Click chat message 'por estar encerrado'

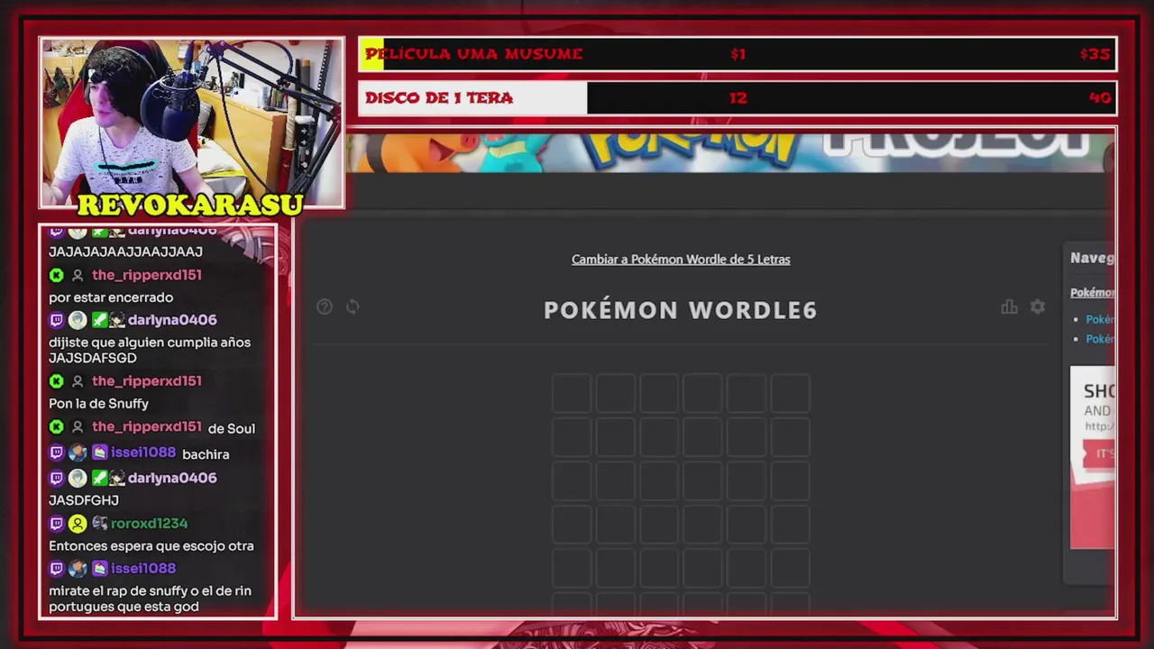tap(111, 297)
